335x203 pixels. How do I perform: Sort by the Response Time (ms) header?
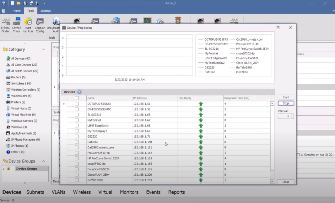tap(246, 98)
